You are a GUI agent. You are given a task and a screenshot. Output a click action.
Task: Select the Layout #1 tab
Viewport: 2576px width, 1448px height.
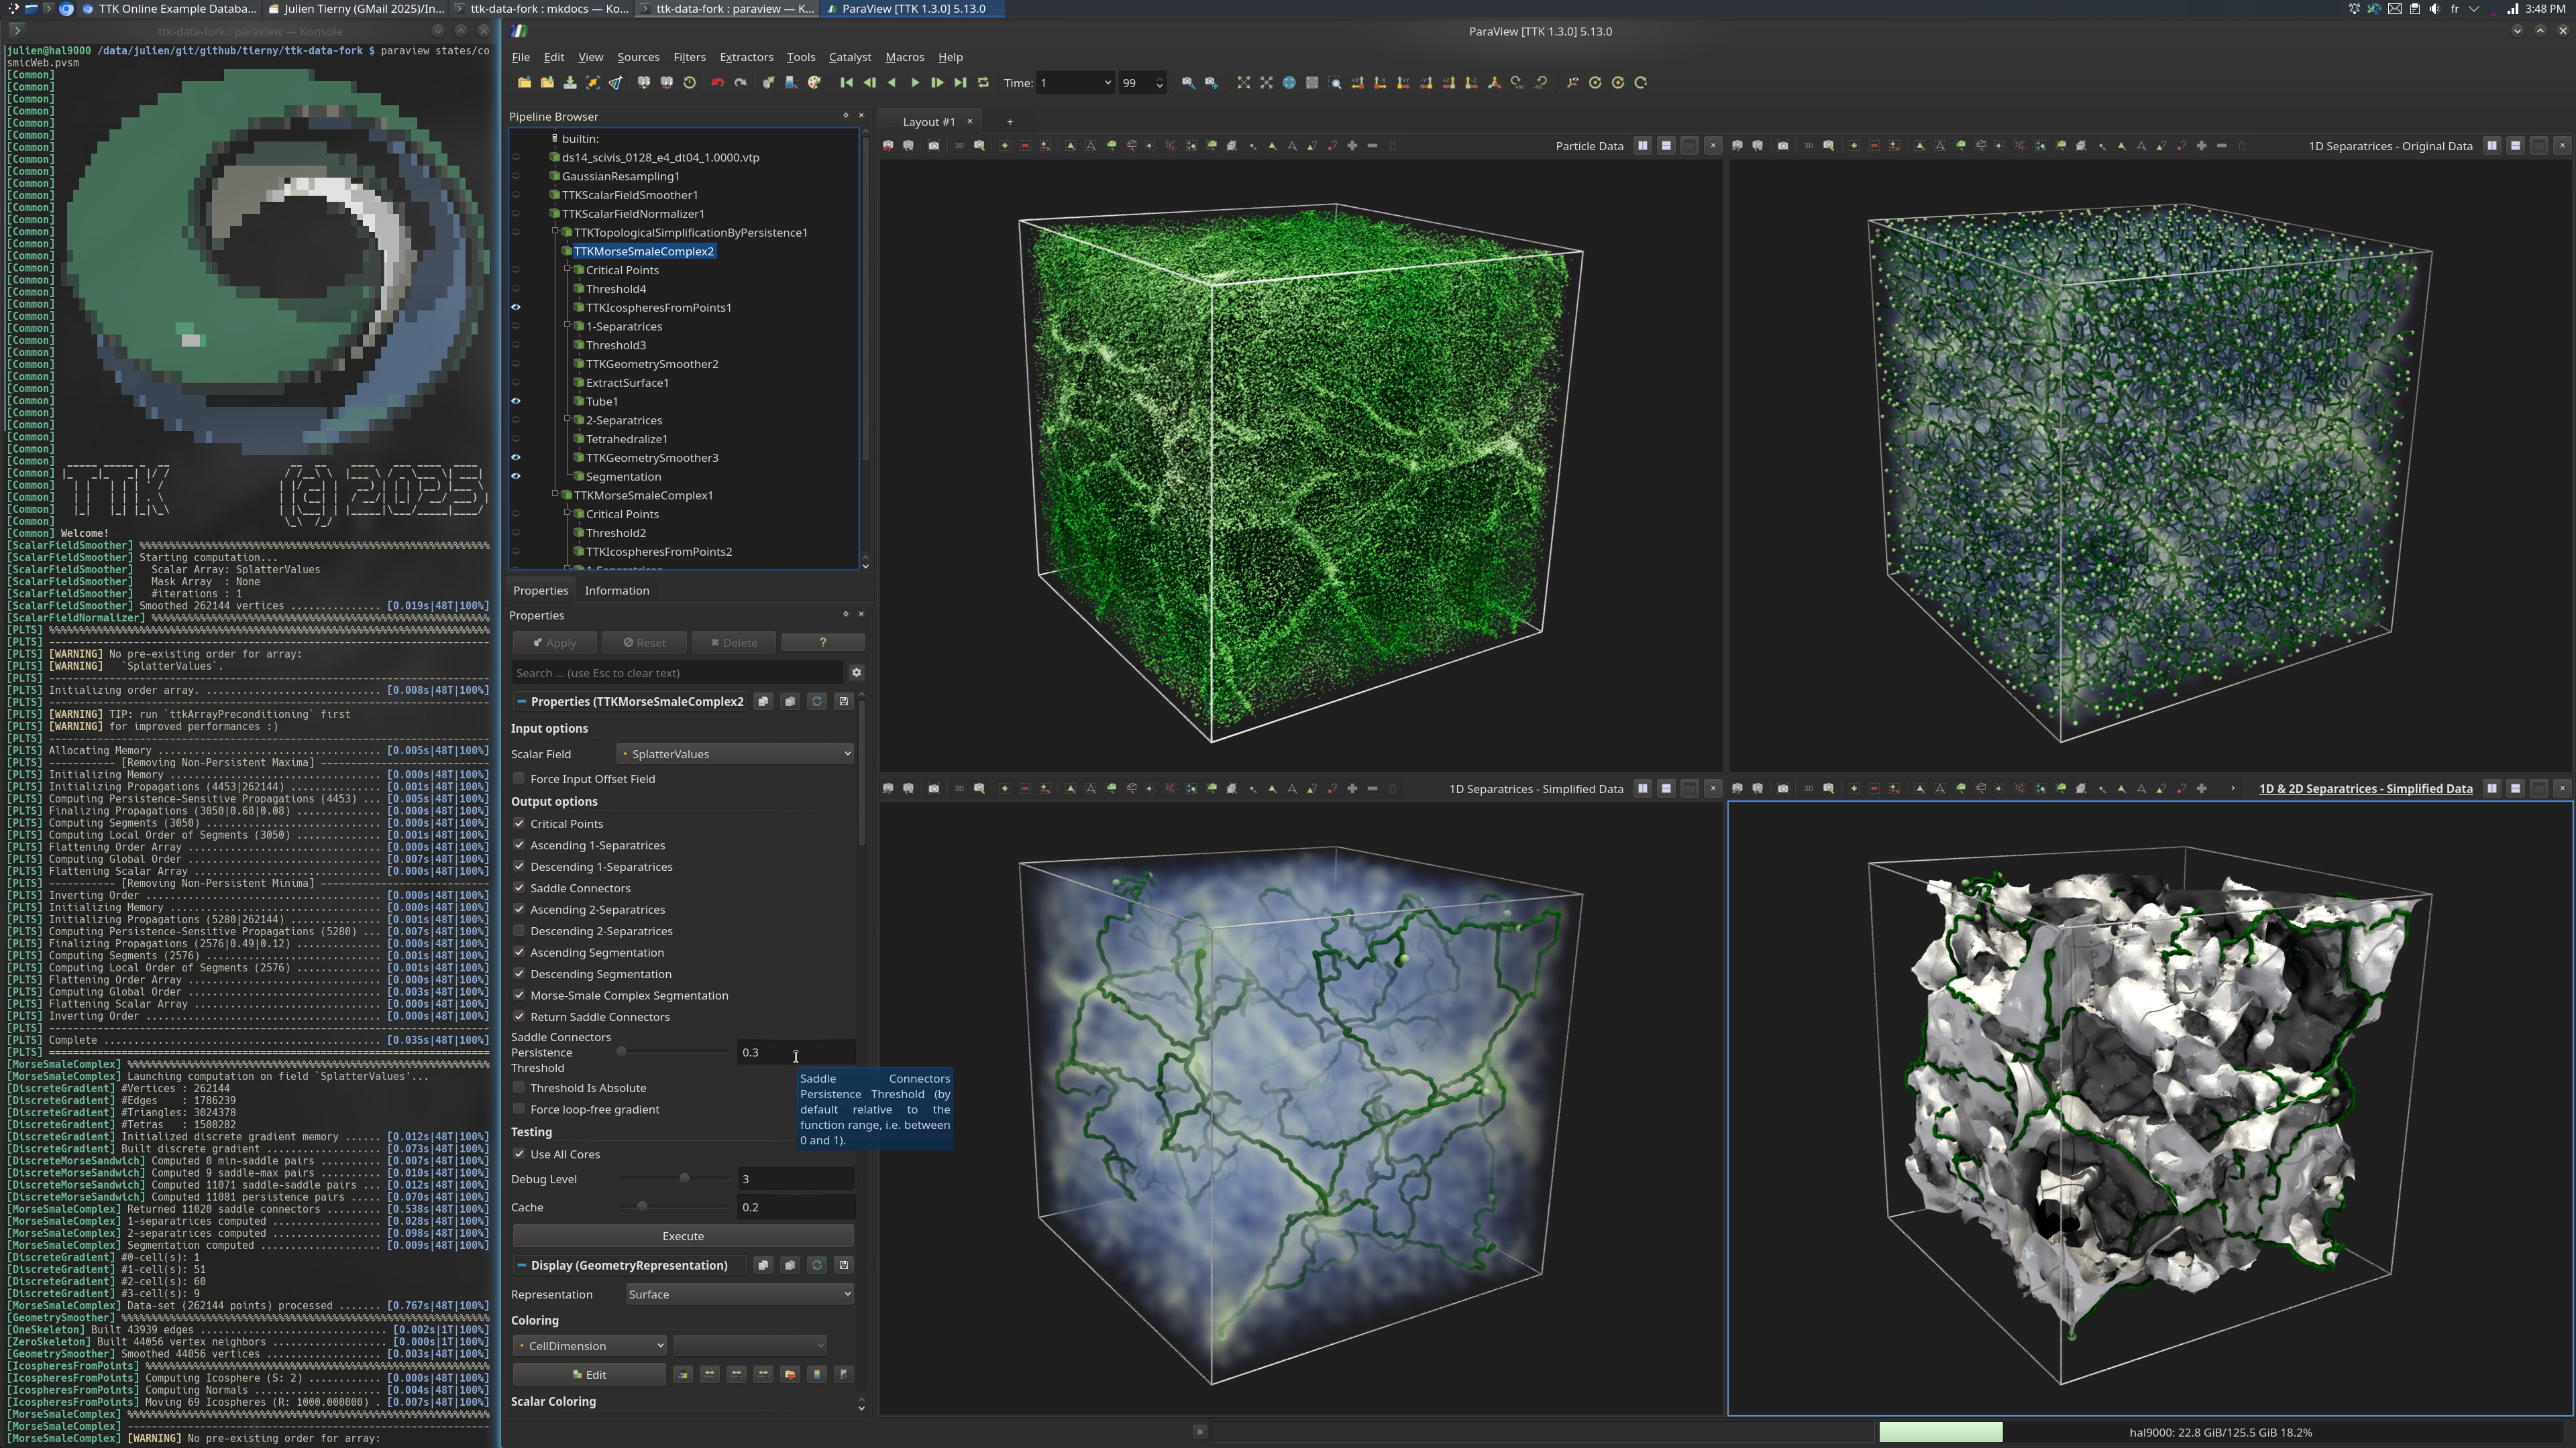pyautogui.click(x=929, y=122)
